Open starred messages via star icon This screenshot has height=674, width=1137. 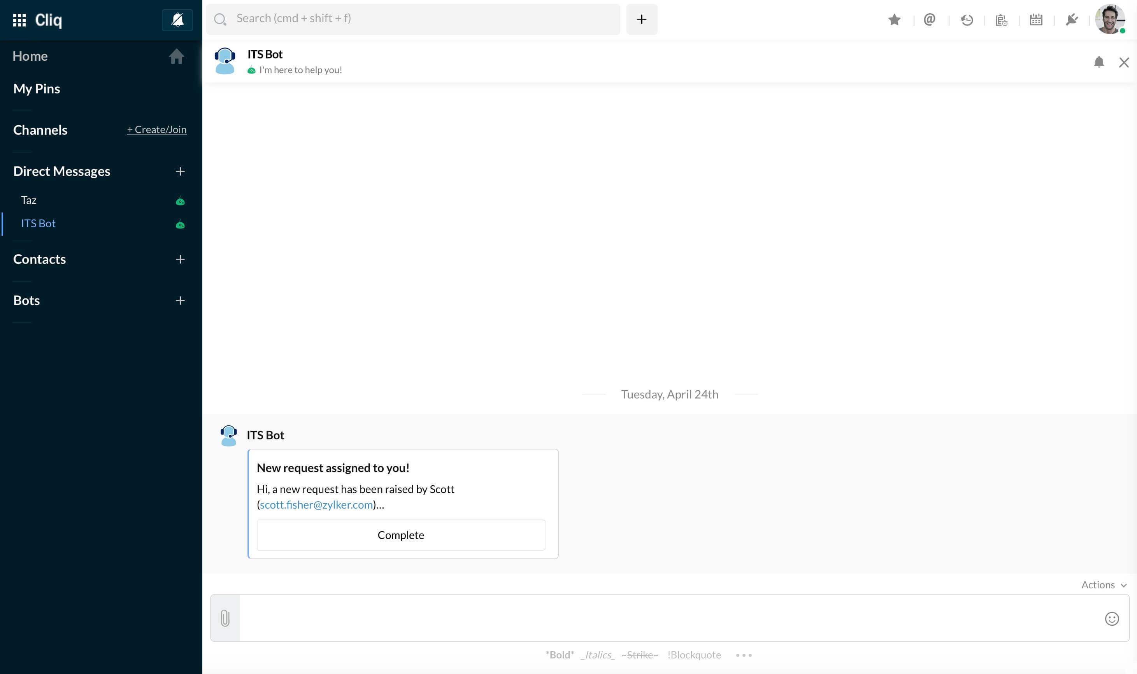pyautogui.click(x=894, y=19)
